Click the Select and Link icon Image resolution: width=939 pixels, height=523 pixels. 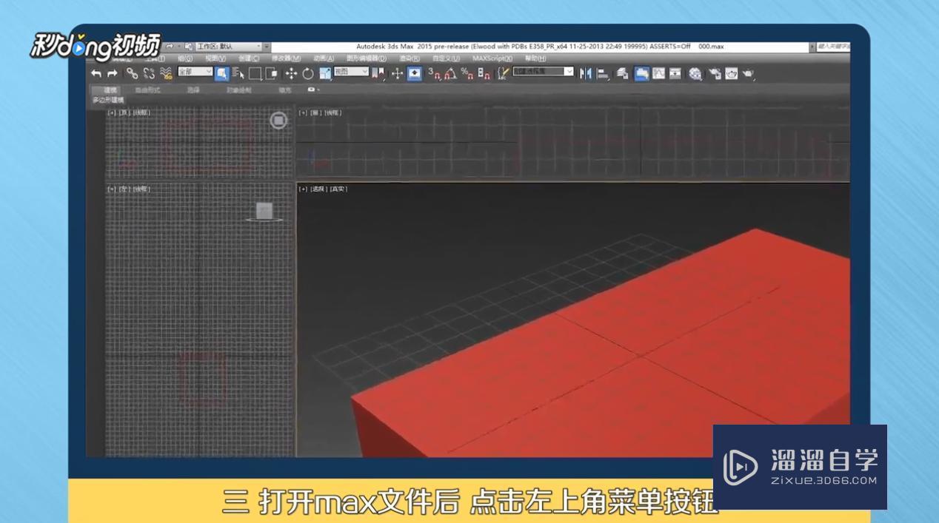click(132, 74)
